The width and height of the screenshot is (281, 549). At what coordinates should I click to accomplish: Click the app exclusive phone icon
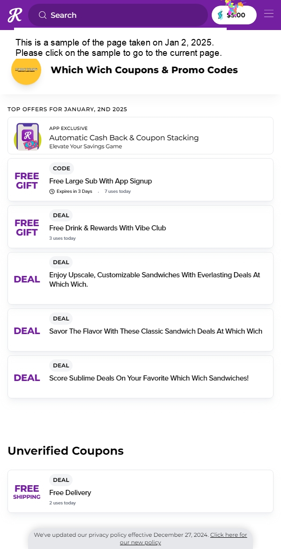(x=28, y=137)
